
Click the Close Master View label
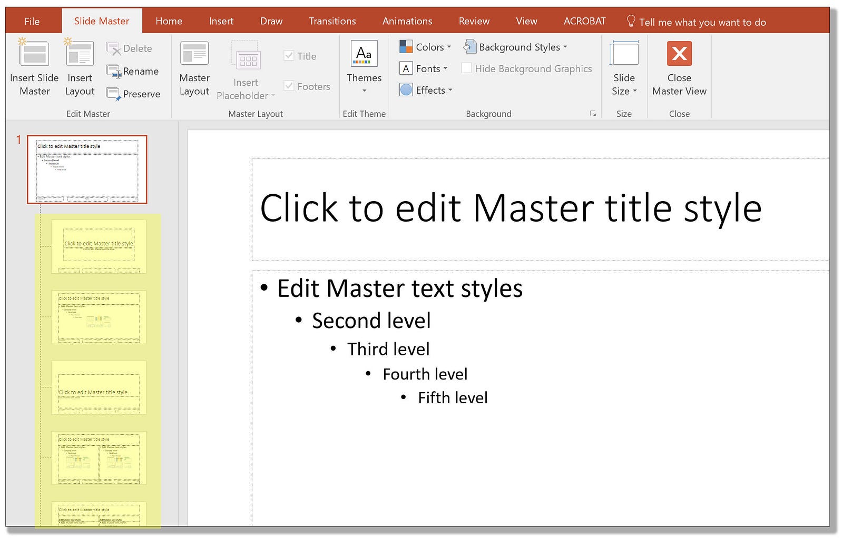pyautogui.click(x=679, y=84)
